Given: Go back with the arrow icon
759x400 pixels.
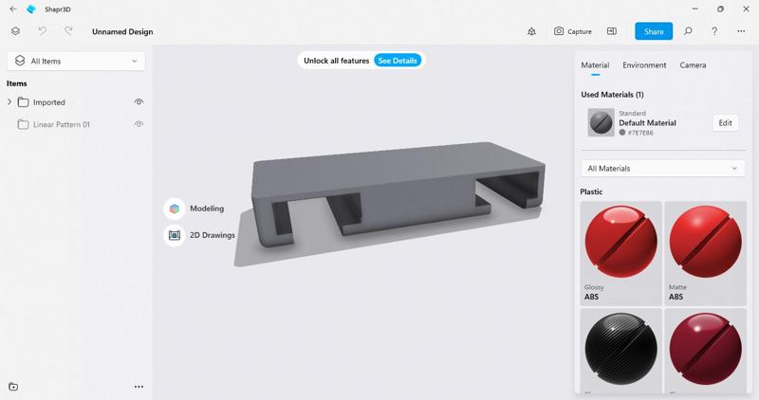Looking at the screenshot, I should click(13, 9).
